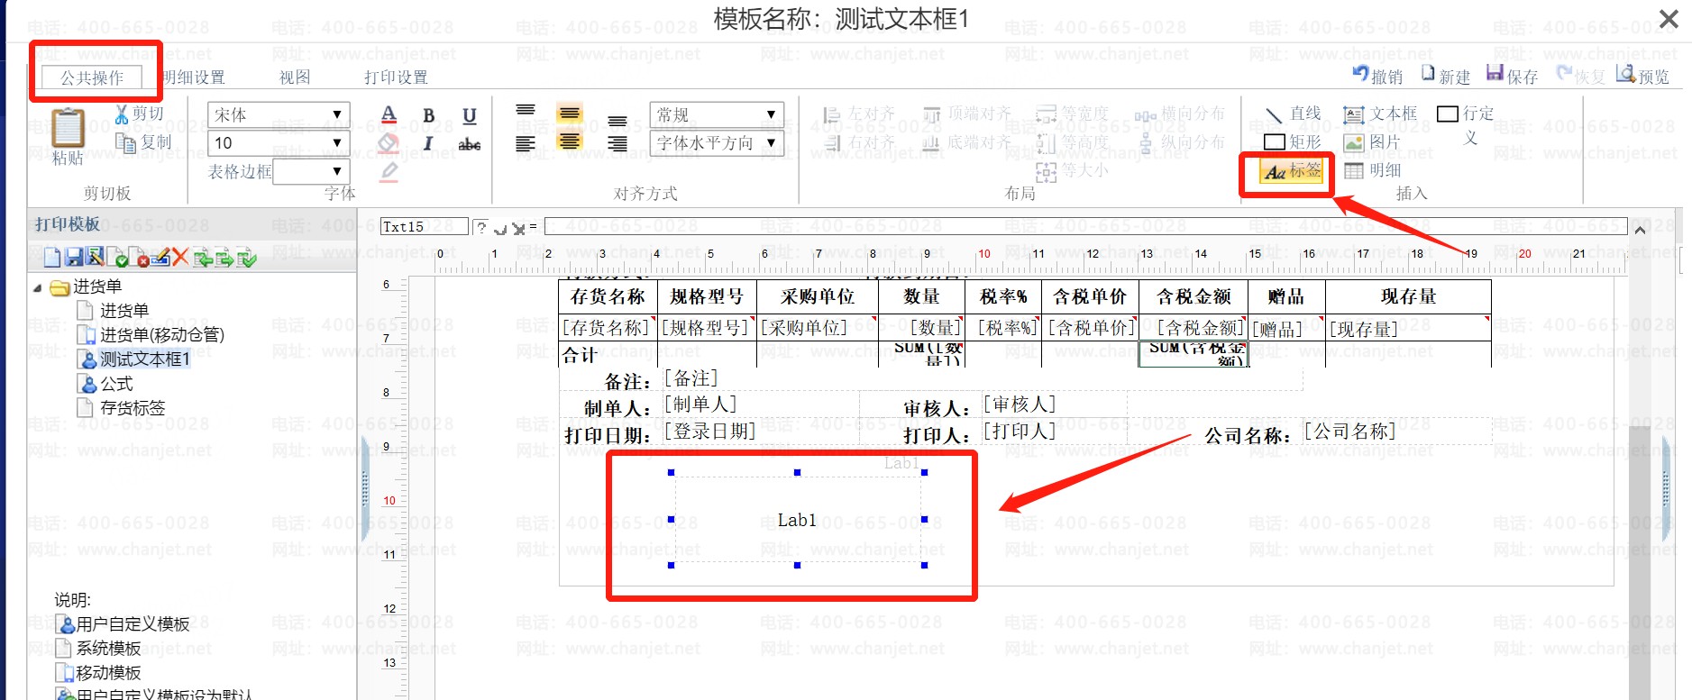1692x700 pixels.
Task: Toggle horizontal center alignment
Action: tap(569, 141)
